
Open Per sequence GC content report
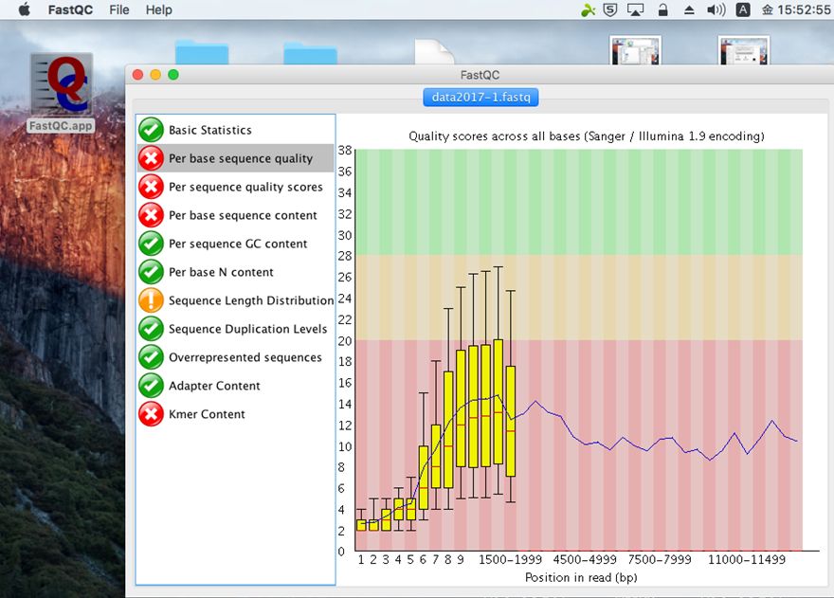[x=236, y=244]
